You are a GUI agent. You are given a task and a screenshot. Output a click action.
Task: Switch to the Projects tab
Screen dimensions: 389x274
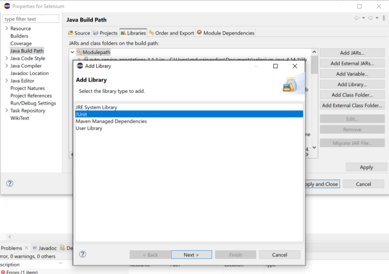pyautogui.click(x=105, y=33)
